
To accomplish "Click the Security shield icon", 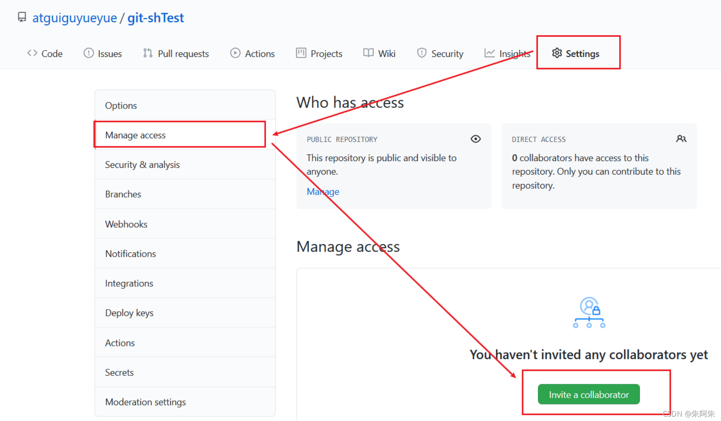I will pyautogui.click(x=422, y=53).
